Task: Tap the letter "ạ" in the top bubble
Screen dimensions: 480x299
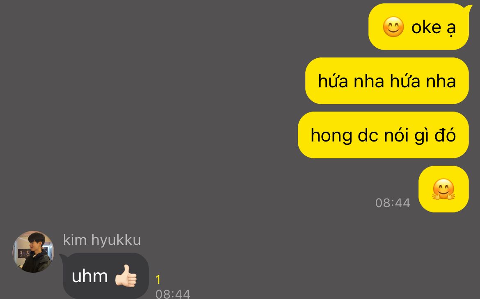Action: 451,29
